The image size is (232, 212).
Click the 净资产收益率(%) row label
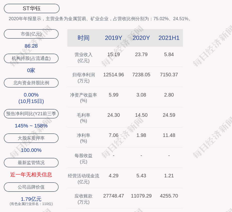pos(84,98)
